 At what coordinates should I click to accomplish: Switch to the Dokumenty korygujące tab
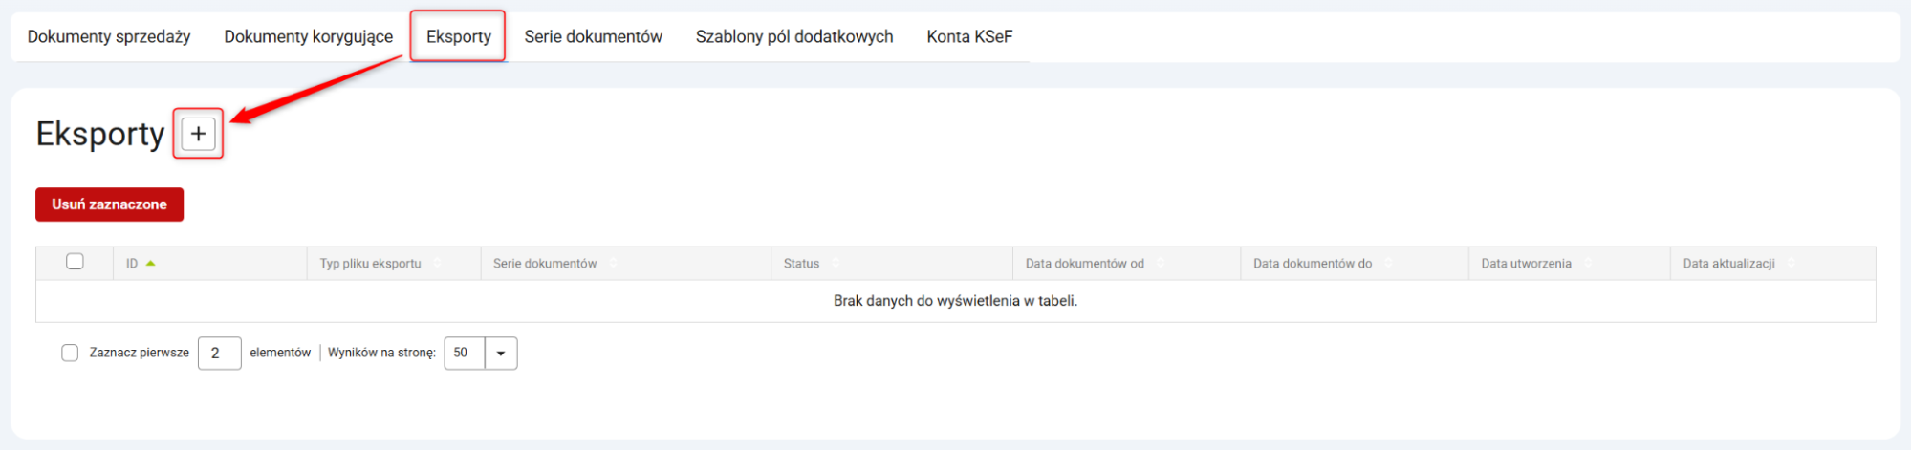[x=308, y=36]
